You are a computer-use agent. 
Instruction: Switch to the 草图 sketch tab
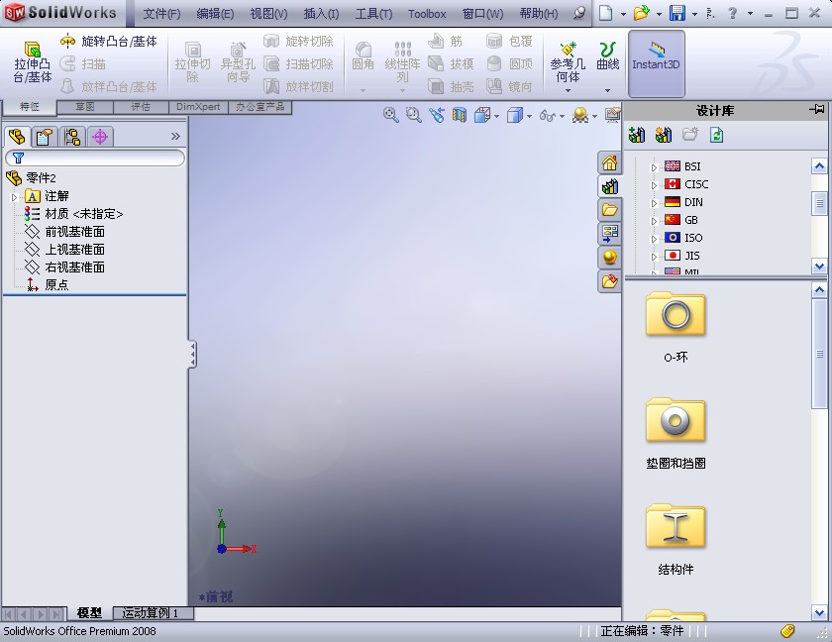tap(83, 105)
